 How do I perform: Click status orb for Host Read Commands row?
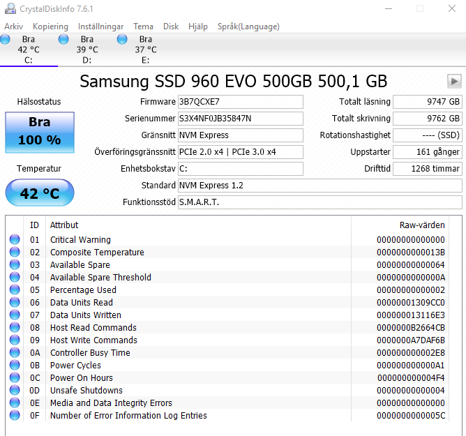coord(15,327)
